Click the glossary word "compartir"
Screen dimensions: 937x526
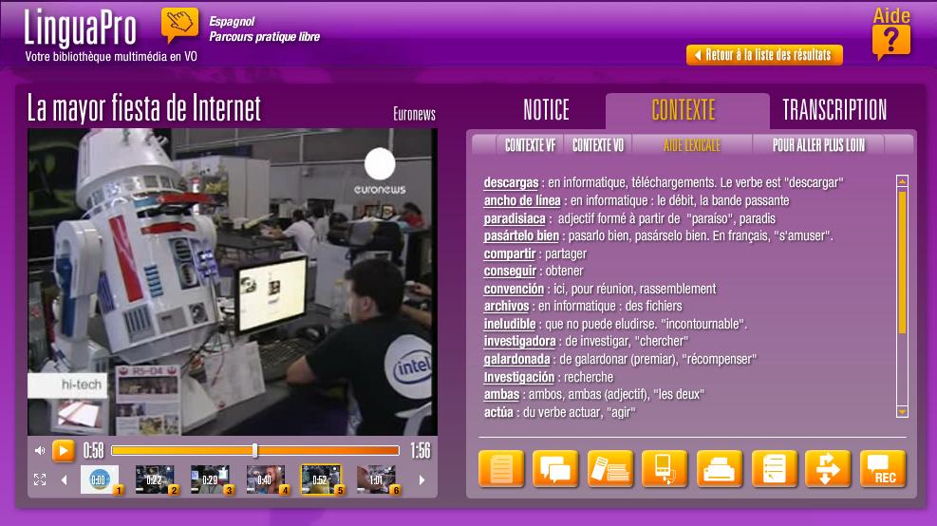coord(509,254)
